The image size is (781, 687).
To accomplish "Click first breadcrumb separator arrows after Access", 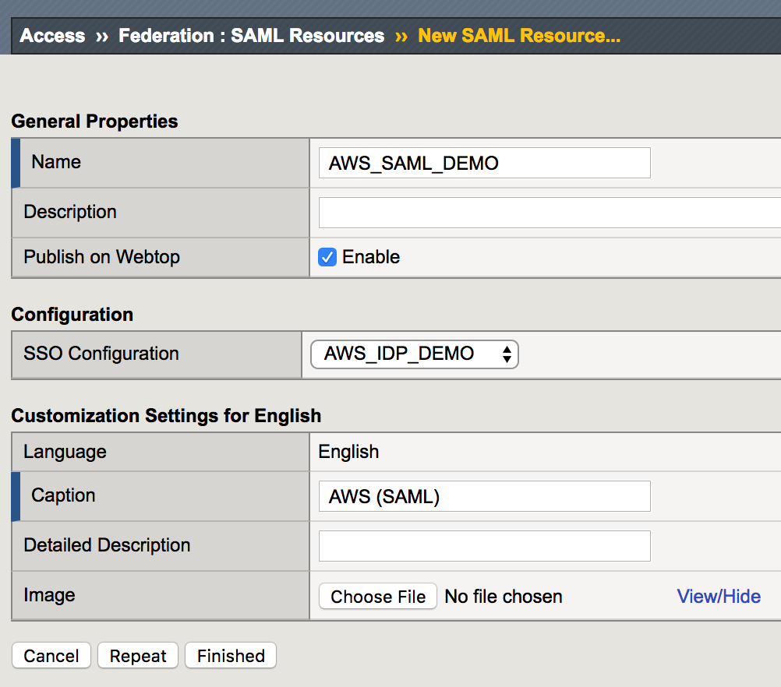I will point(102,37).
